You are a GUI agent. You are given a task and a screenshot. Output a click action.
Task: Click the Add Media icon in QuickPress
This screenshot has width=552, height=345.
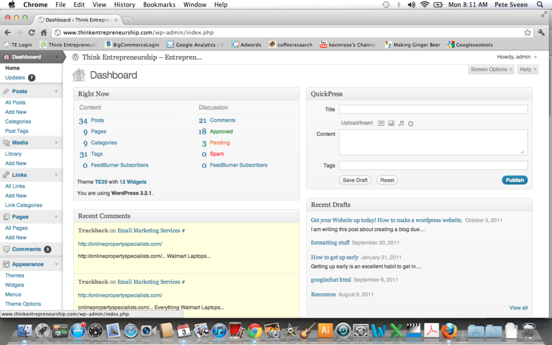click(x=411, y=123)
